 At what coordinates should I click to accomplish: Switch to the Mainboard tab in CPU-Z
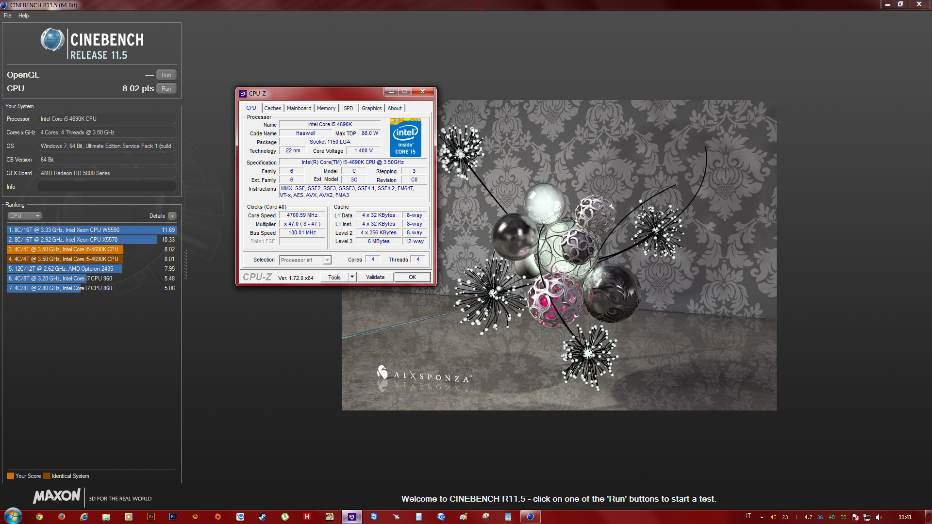[x=299, y=108]
